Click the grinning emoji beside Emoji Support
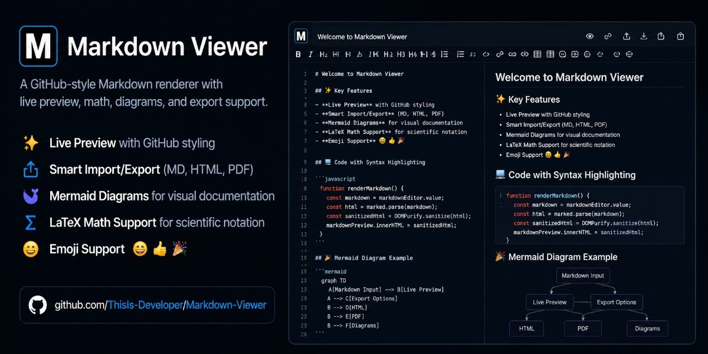 [x=31, y=249]
